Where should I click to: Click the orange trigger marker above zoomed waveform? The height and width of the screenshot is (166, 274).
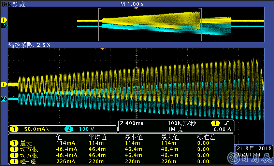pyautogui.click(x=102, y=49)
